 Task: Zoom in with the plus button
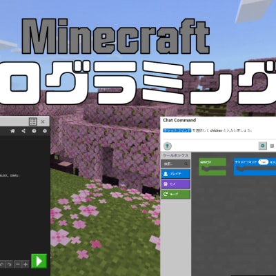pyautogui.click(x=26, y=264)
